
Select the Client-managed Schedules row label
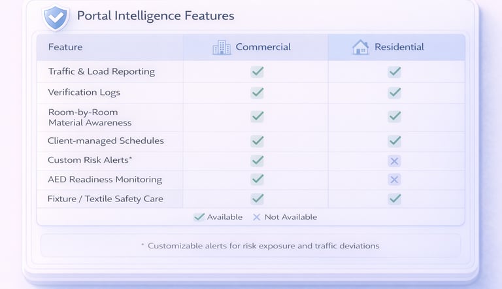point(106,141)
